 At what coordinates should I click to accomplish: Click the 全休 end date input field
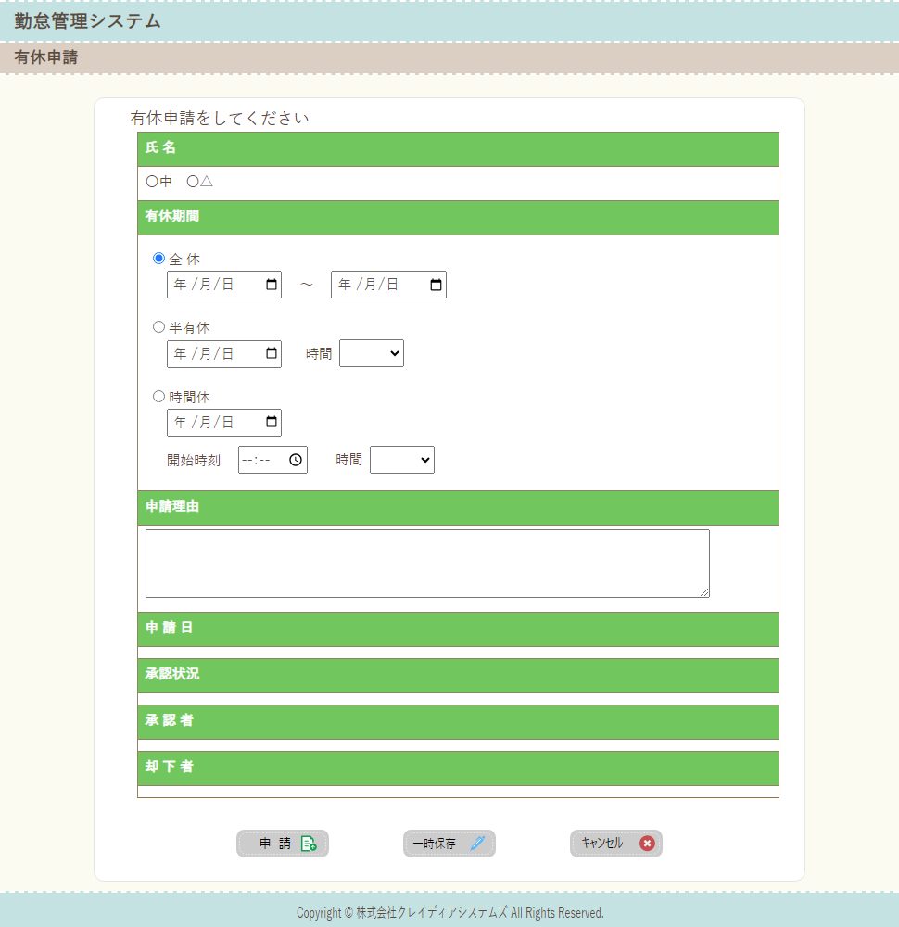[x=377, y=285]
